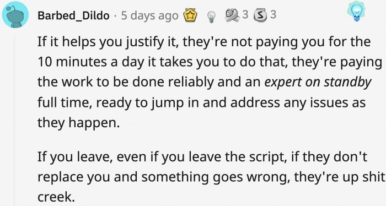Open the '5 days ago' timestamp permalink
Viewport: 386px width, 206px height.
pyautogui.click(x=149, y=16)
